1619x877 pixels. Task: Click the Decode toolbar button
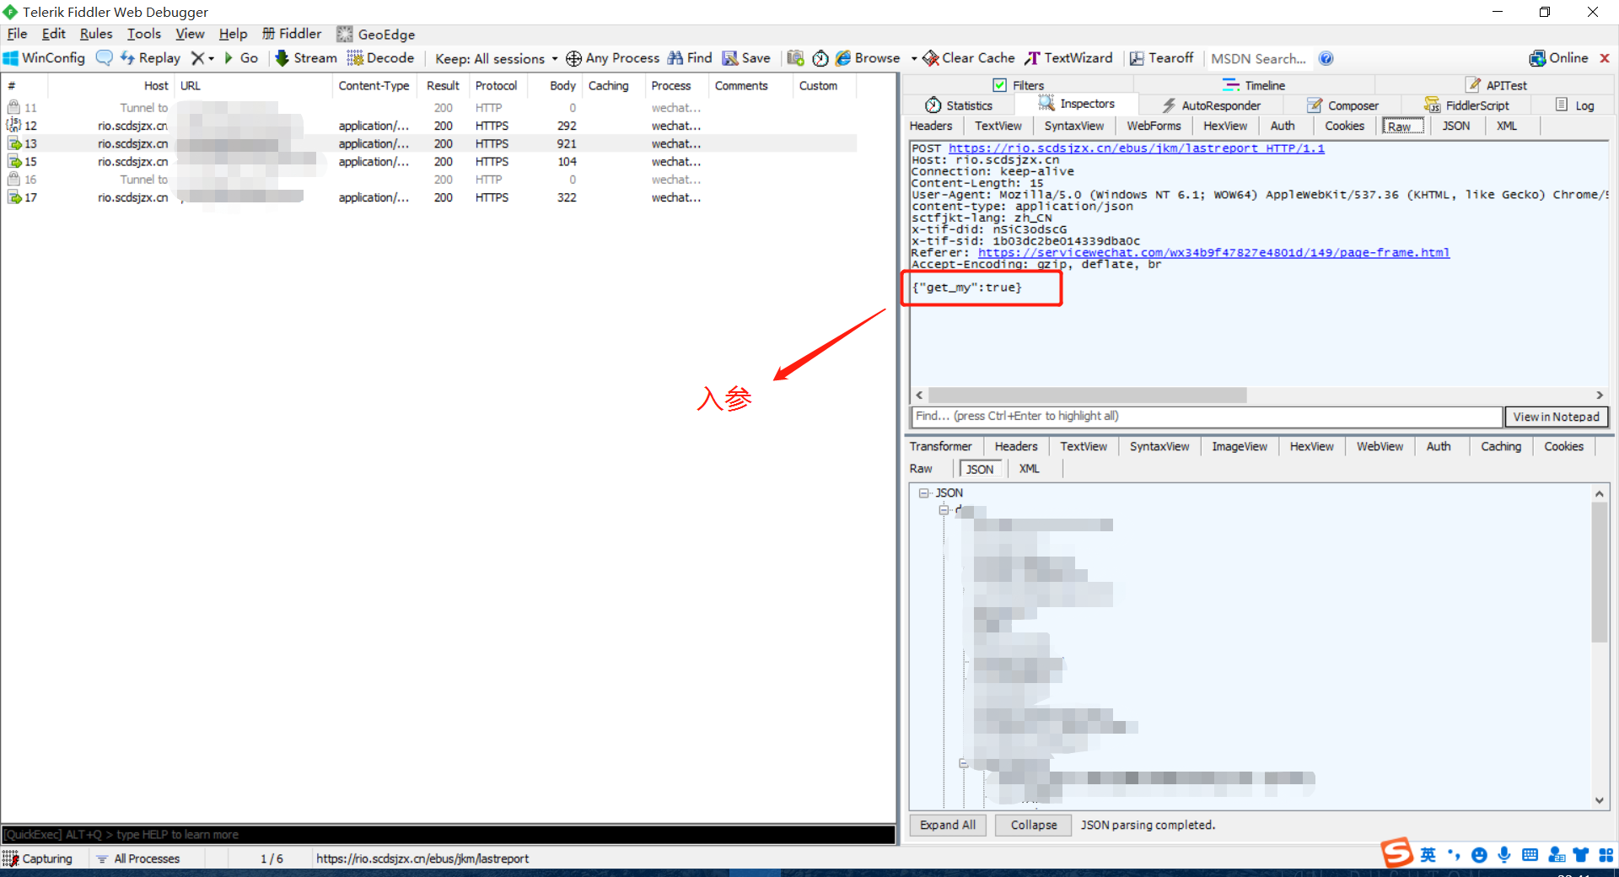(380, 58)
